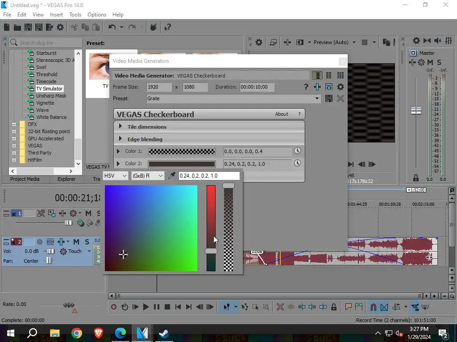457x342 pixels.
Task: Open the Preview (Auto) quality button
Action: click(x=331, y=42)
